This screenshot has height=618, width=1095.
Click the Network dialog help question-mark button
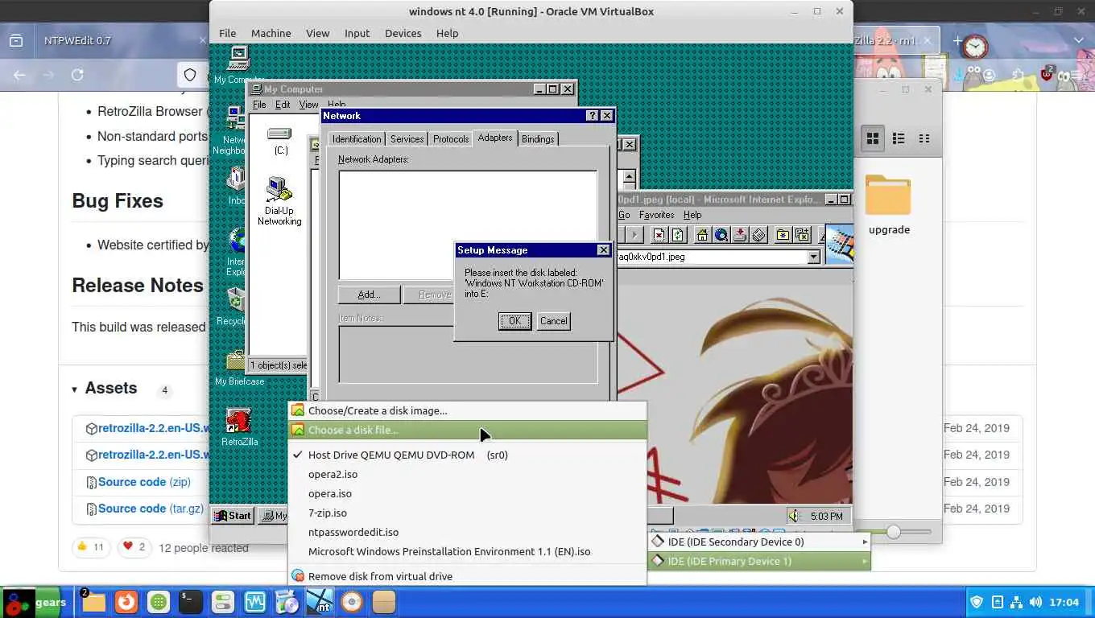click(x=593, y=116)
